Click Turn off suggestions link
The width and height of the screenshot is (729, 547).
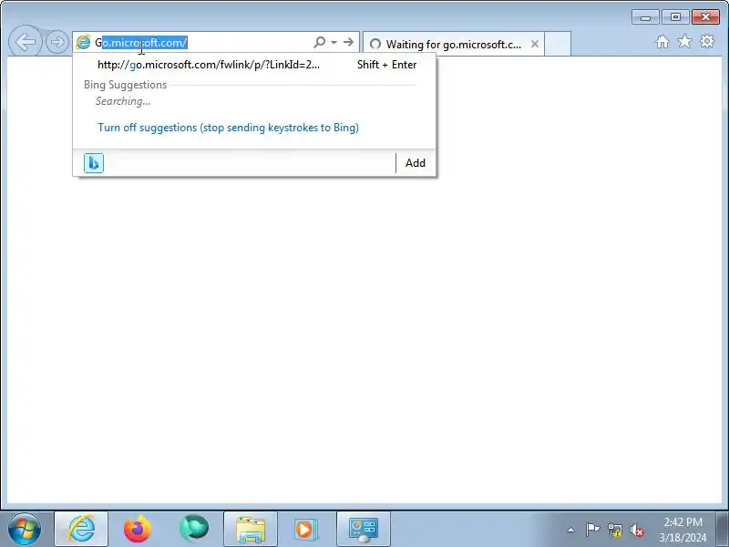[x=229, y=128]
